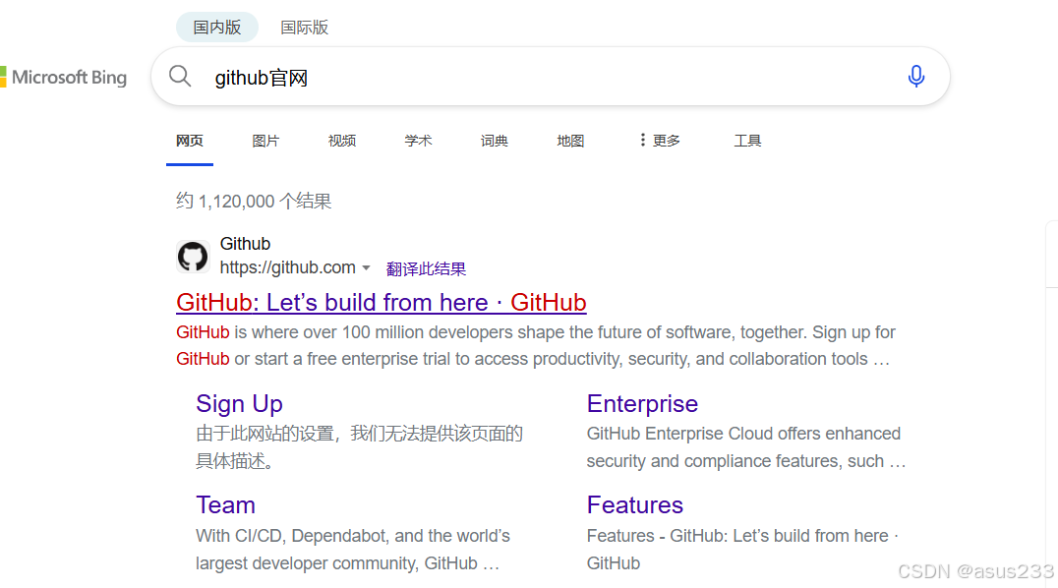Click the Enterprise description starting GitHub Enterprise Cloud
Viewport: 1058px width, 588px height.
746,447
